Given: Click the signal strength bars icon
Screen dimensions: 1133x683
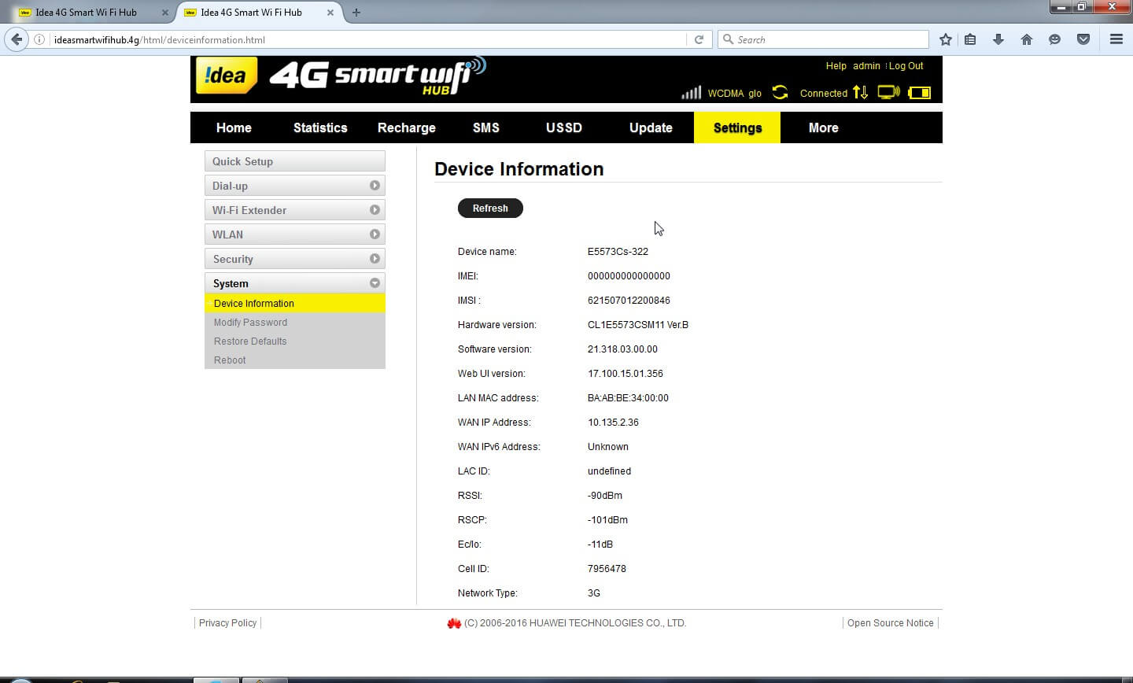Looking at the screenshot, I should pos(691,93).
